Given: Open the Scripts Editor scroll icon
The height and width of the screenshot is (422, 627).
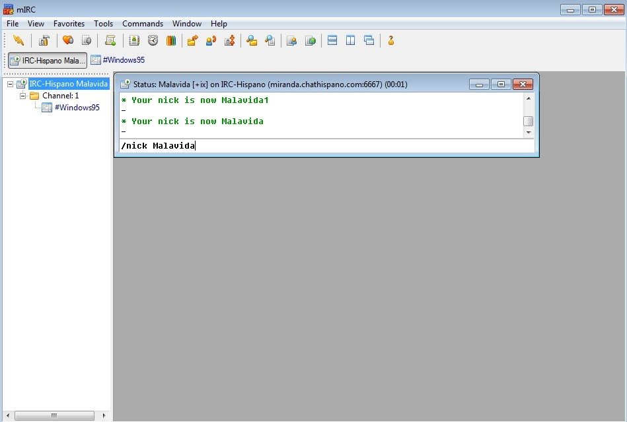Looking at the screenshot, I should point(110,40).
